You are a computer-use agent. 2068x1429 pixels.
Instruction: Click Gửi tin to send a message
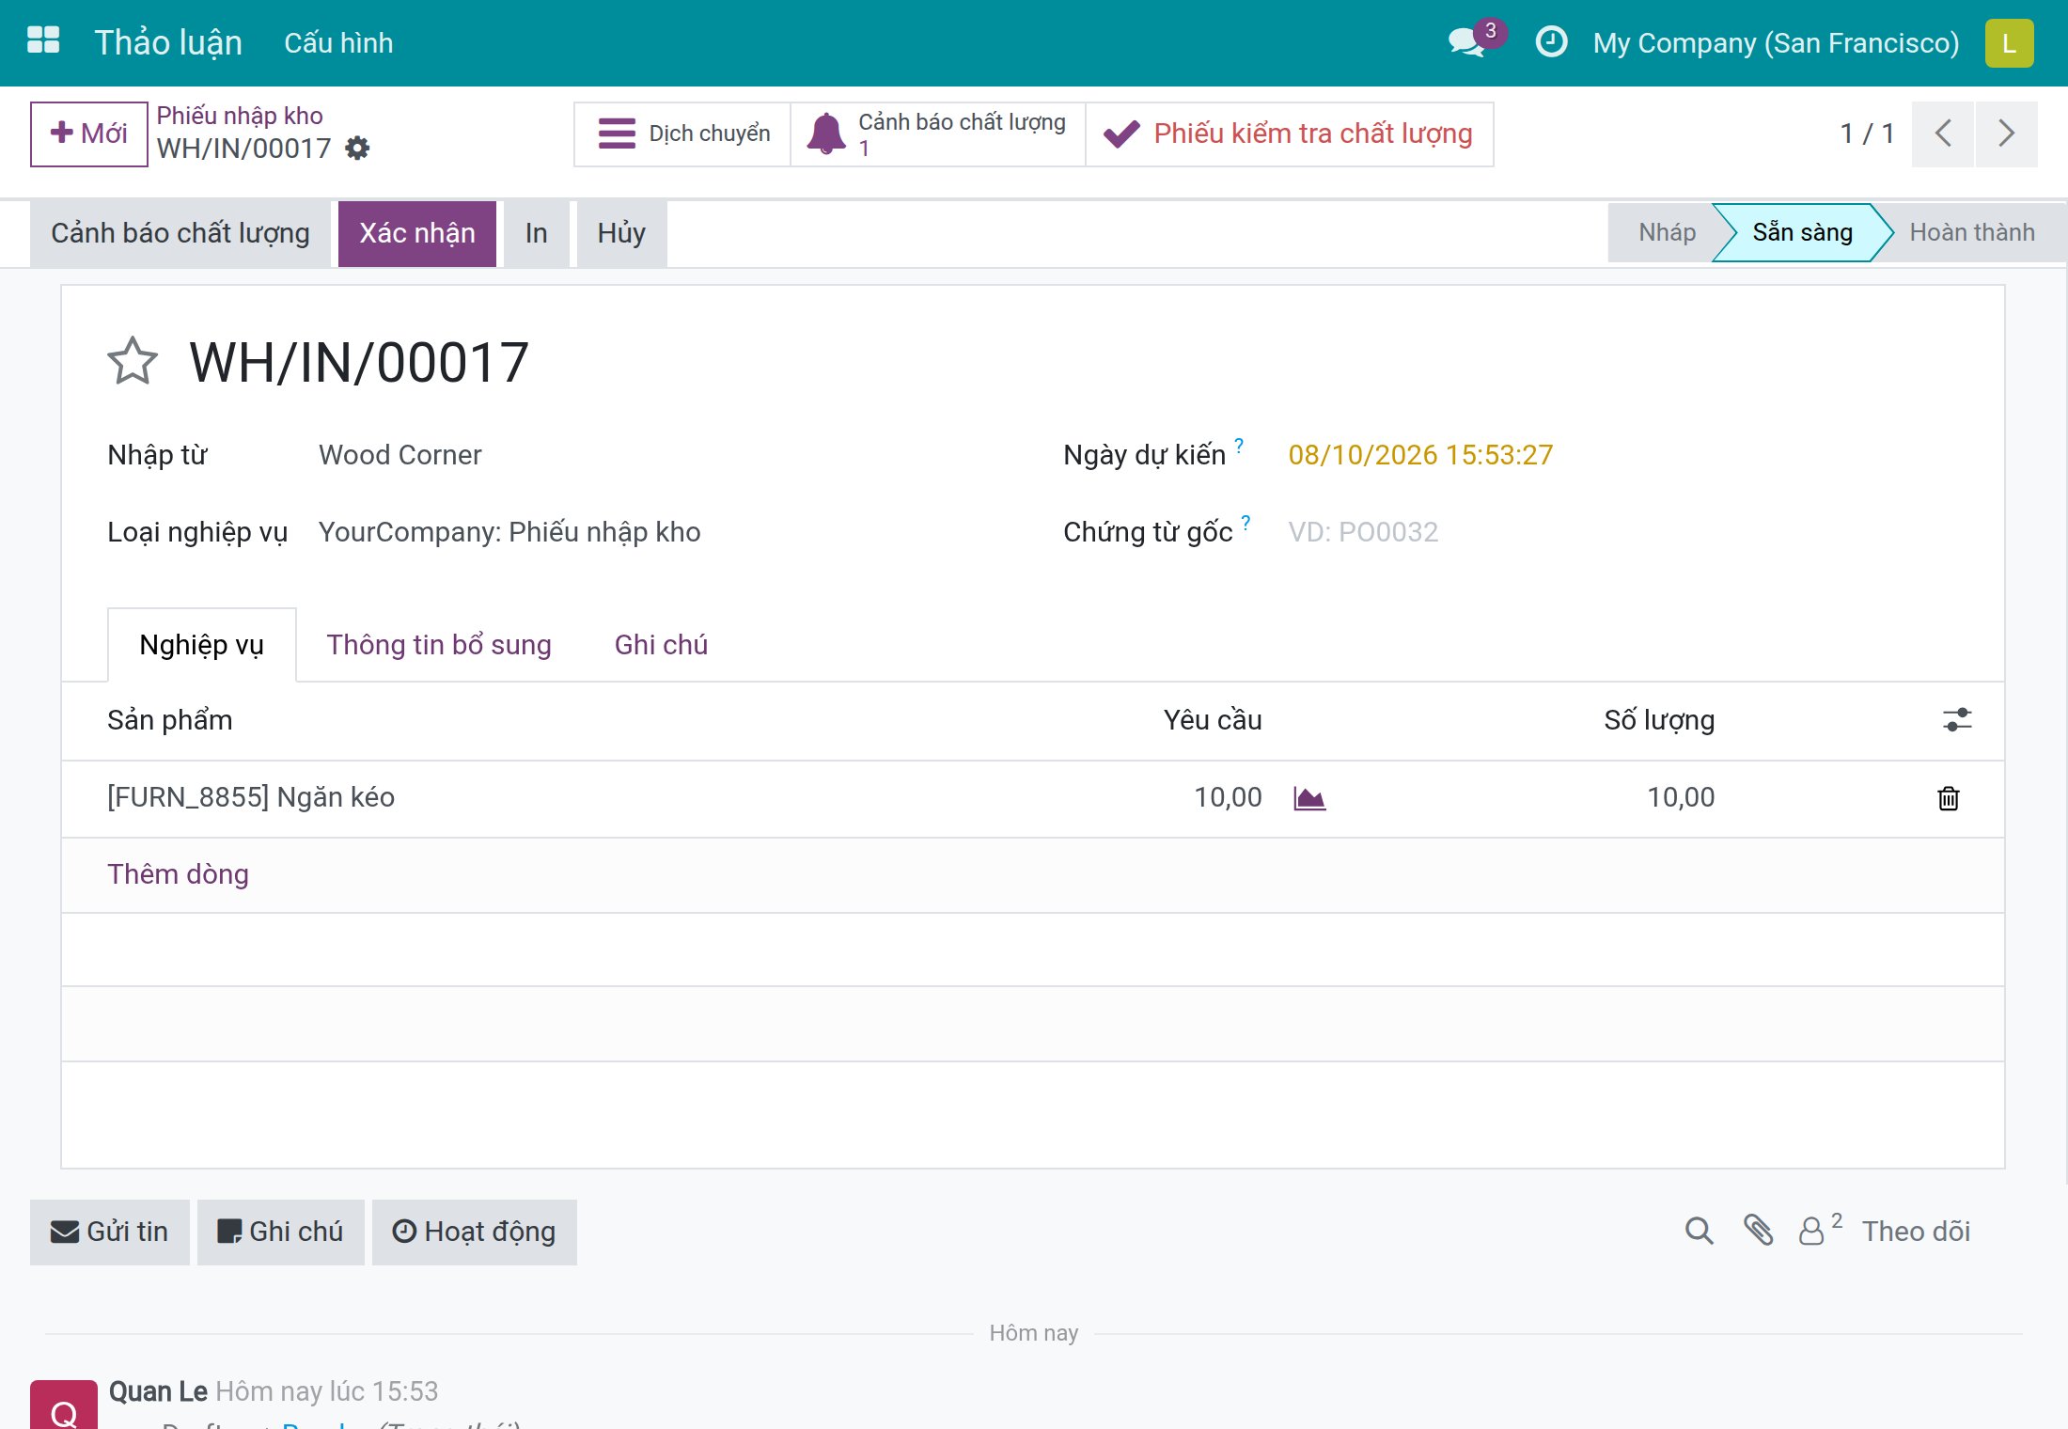pos(110,1232)
